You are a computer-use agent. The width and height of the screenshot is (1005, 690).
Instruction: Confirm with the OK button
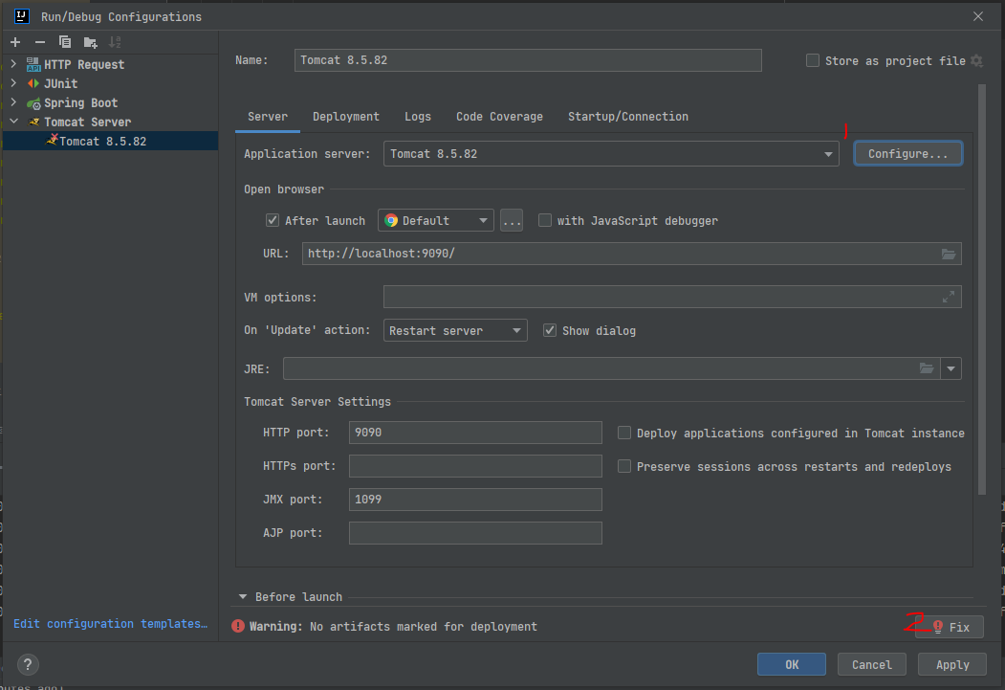(x=792, y=665)
